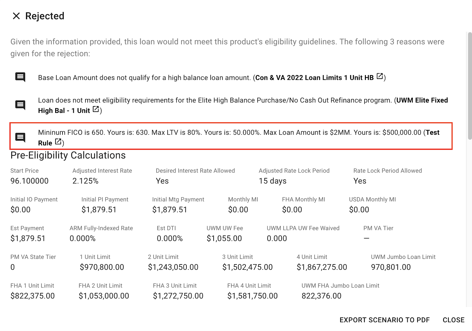The height and width of the screenshot is (331, 472).
Task: Select the UWM Jumbo Loan Limit value 970,801.00
Action: point(391,267)
